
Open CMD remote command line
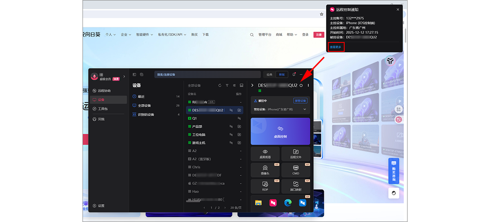(296, 170)
